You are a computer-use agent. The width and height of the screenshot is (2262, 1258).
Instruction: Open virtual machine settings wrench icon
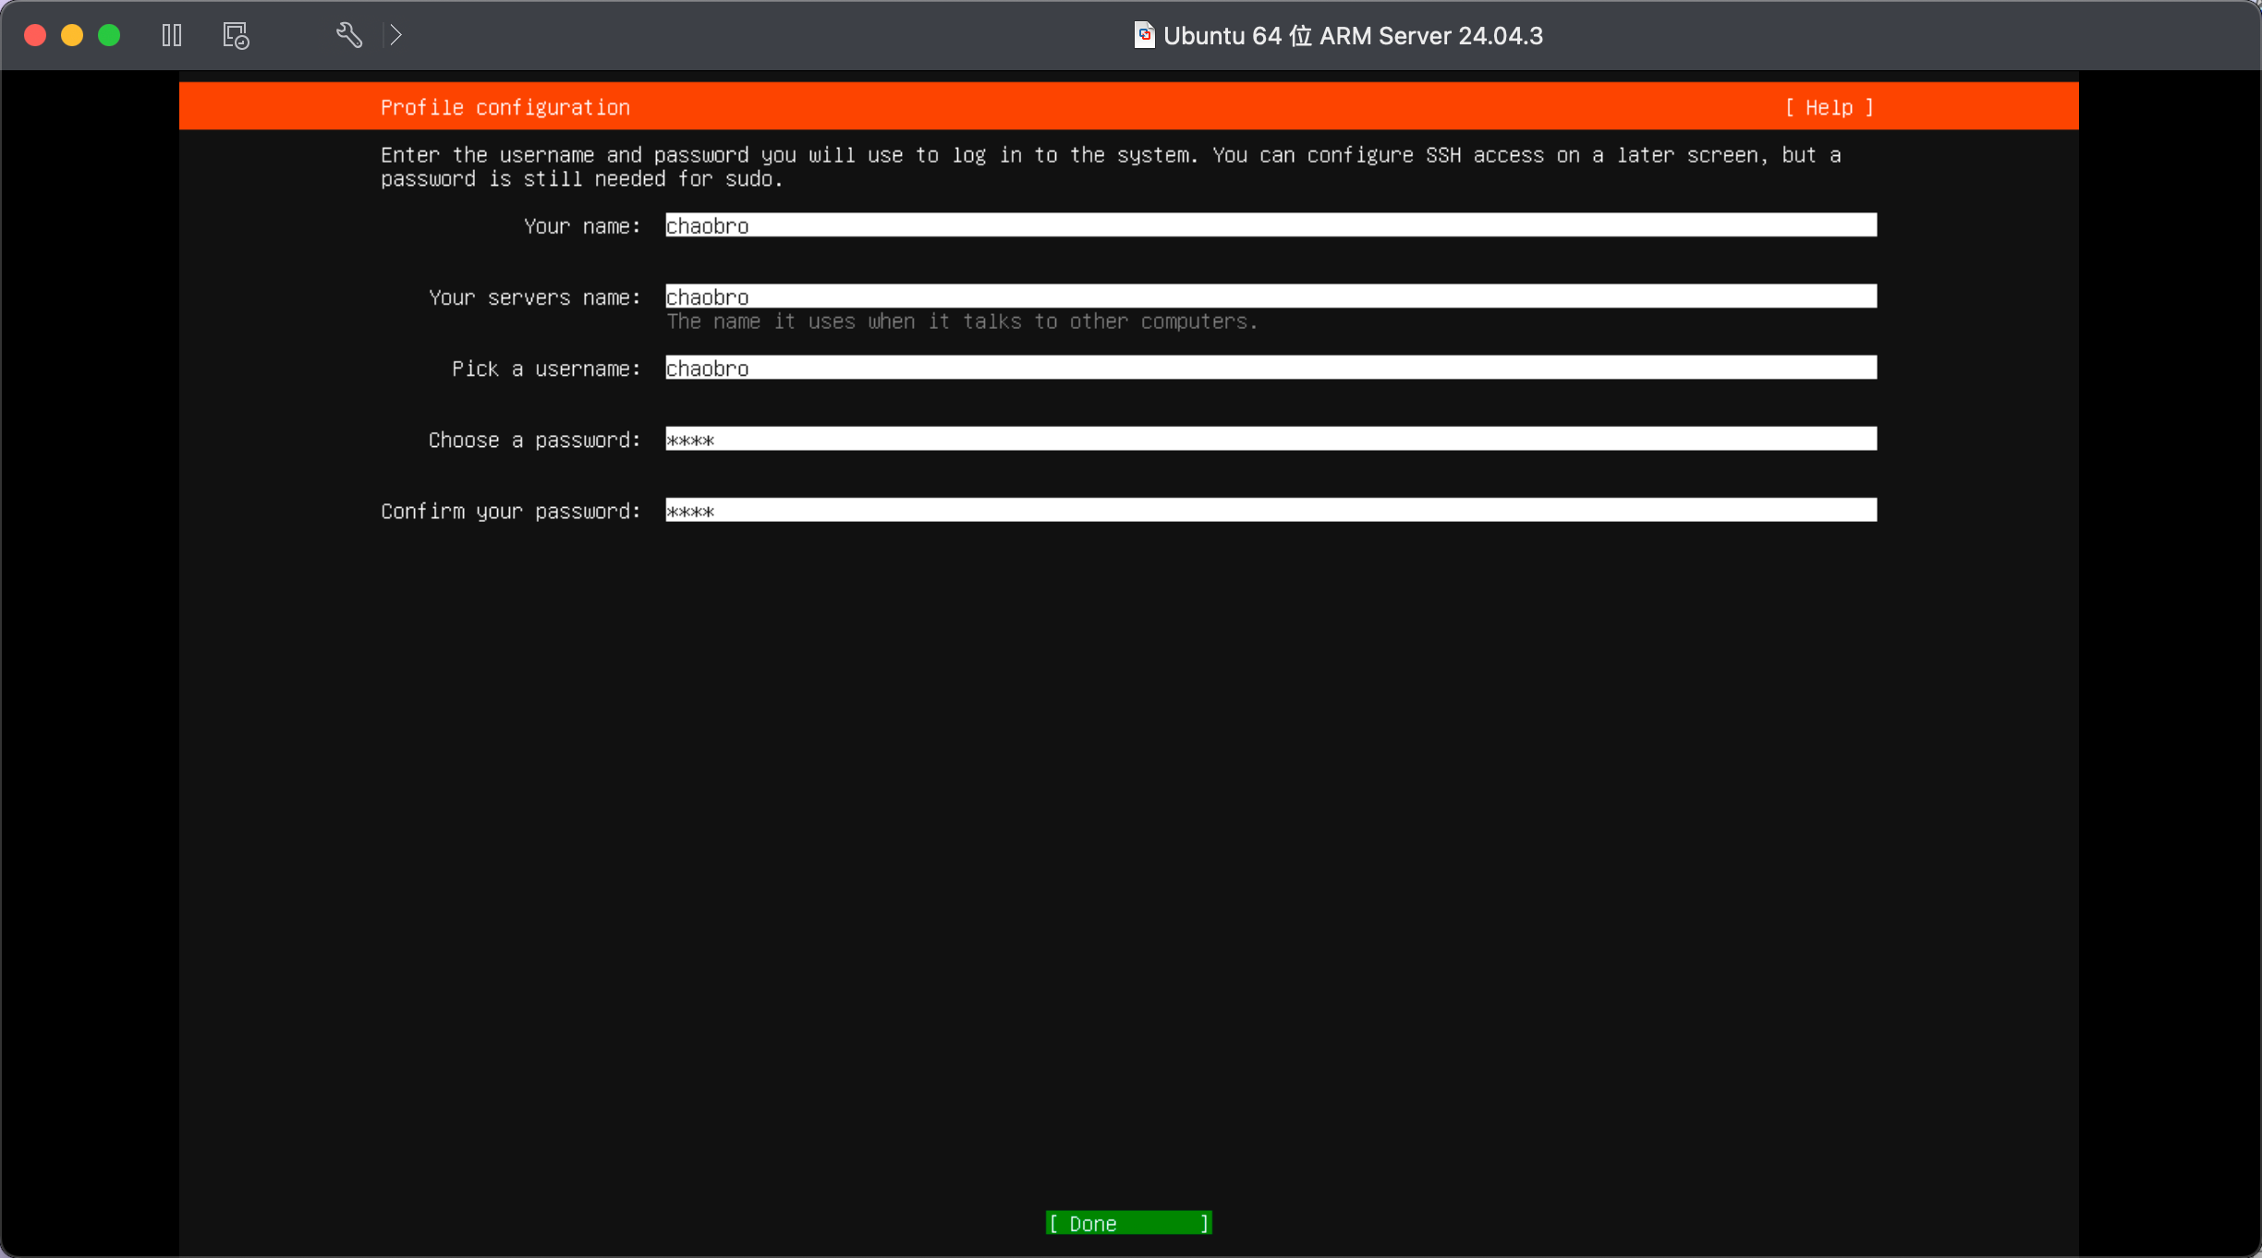pyautogui.click(x=348, y=35)
